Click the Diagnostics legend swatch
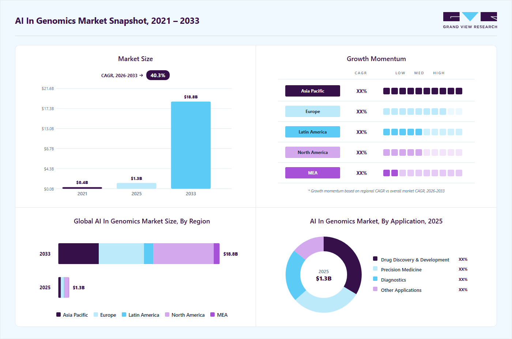Viewport: 512px width, 339px height. 375,279
